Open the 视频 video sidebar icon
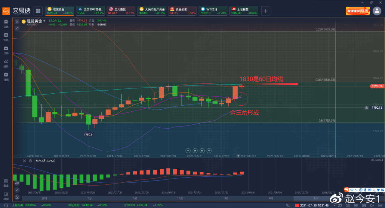The width and height of the screenshot is (385, 208). [x=6, y=77]
